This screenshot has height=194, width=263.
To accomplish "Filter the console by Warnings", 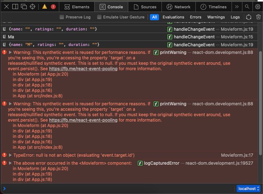I will point(216,17).
